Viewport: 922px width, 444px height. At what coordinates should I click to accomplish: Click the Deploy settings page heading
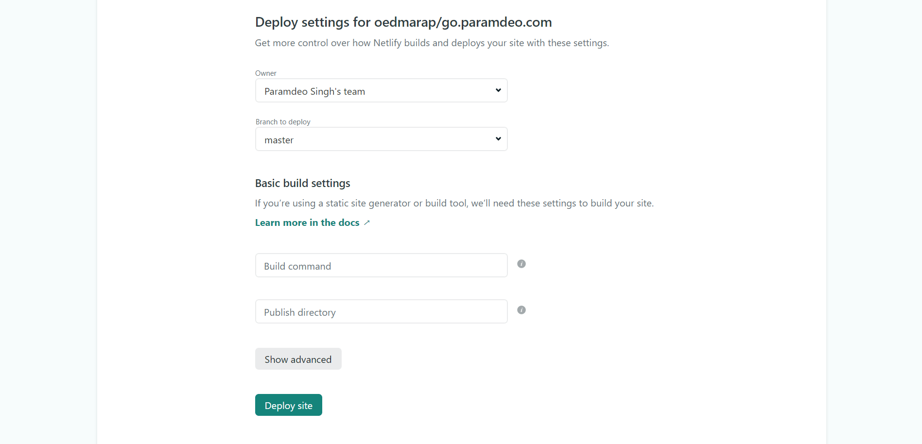[403, 22]
